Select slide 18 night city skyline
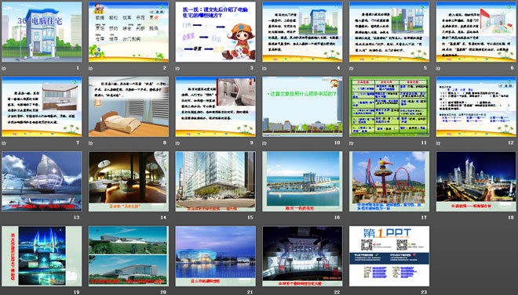Viewport: 518px width, 295px height. point(476,182)
